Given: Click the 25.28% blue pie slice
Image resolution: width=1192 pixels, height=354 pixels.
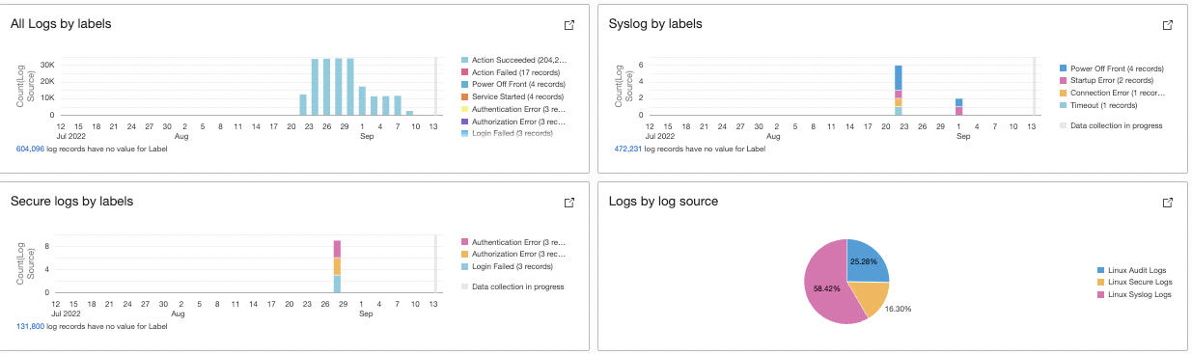Looking at the screenshot, I should pos(866,260).
